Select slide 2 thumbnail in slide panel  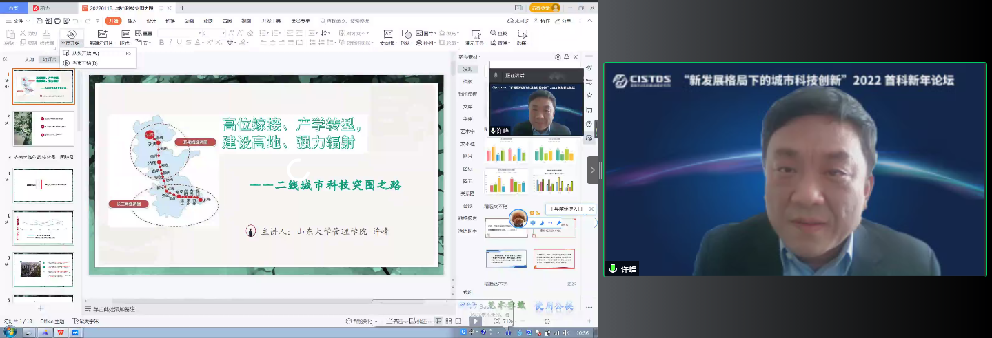[x=43, y=129]
